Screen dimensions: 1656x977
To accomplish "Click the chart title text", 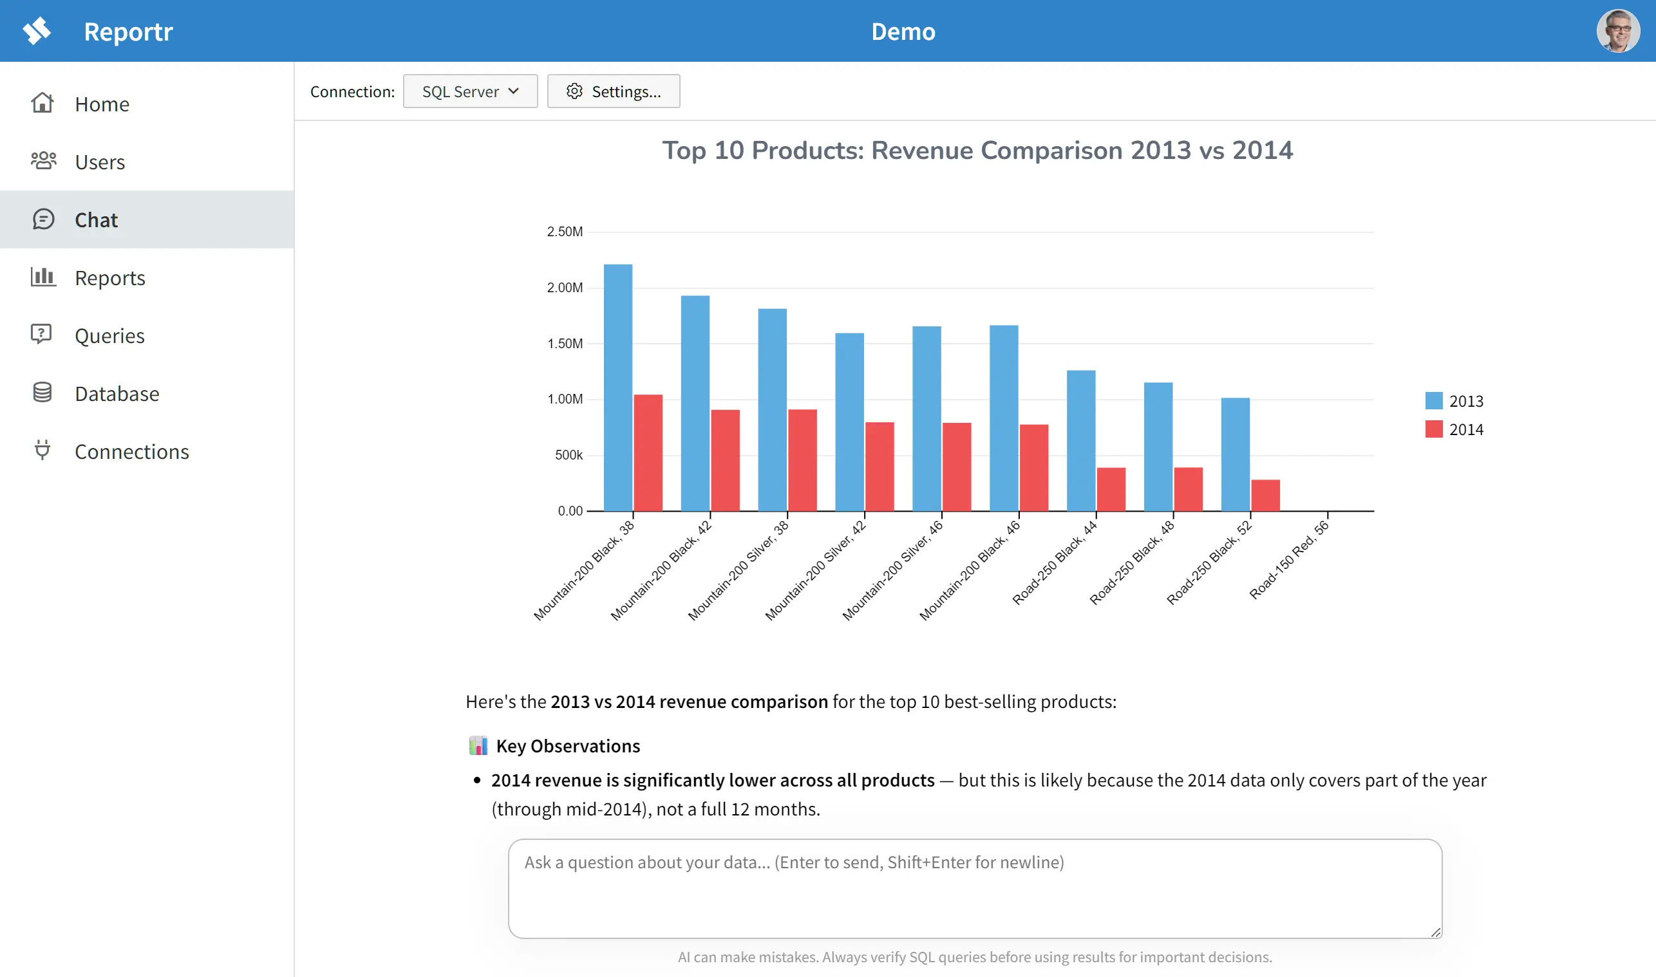I will tap(978, 150).
